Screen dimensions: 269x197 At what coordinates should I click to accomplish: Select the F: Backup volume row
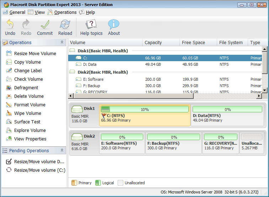(x=165, y=86)
